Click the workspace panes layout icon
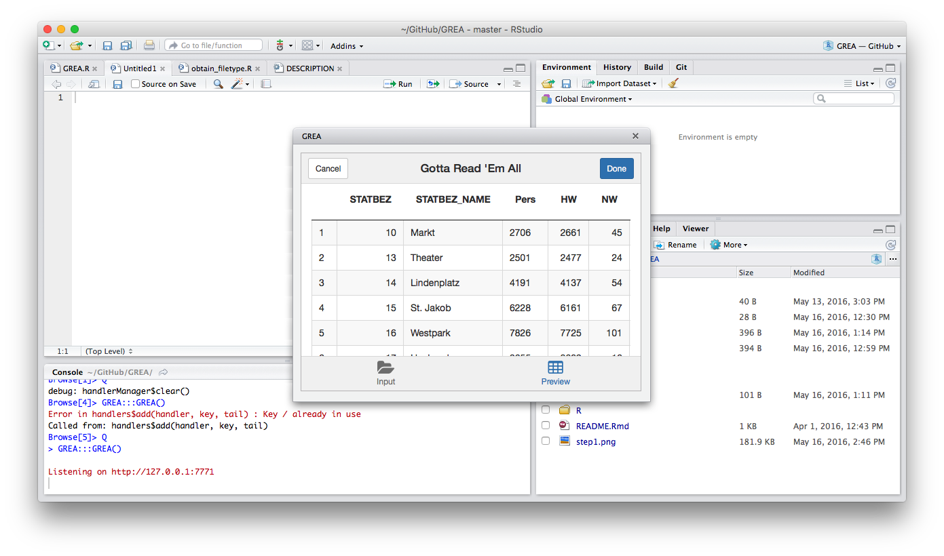944x556 pixels. [307, 45]
